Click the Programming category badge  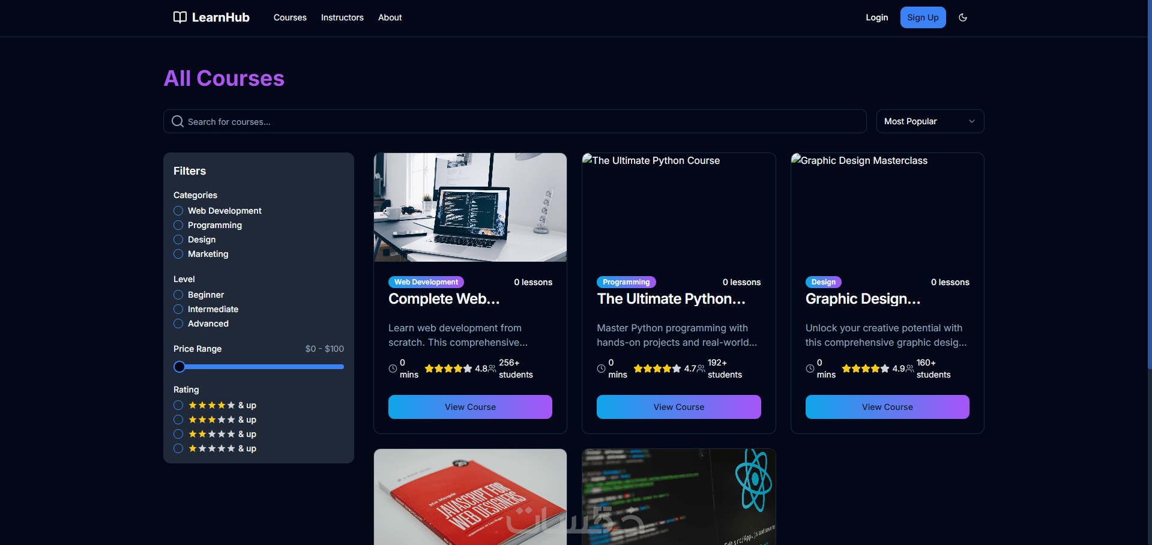pyautogui.click(x=626, y=282)
